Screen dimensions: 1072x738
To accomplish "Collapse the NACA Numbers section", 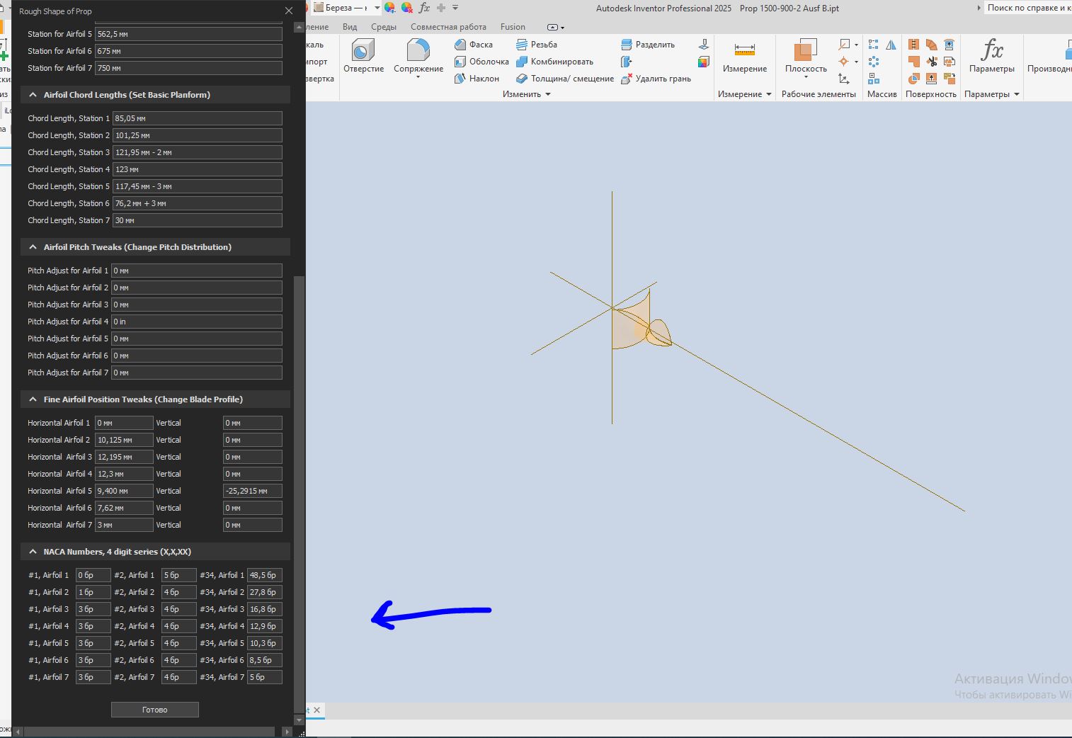I will (33, 552).
